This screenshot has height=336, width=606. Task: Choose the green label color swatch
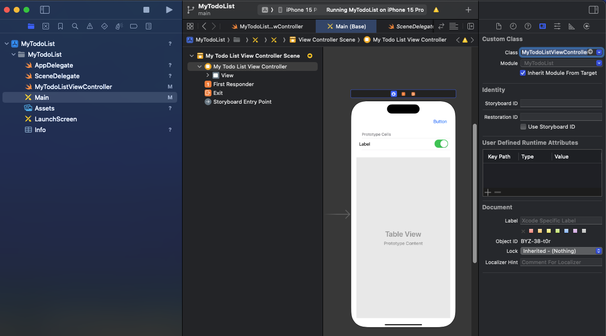click(558, 231)
